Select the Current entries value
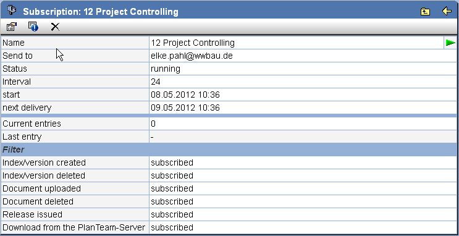The image size is (459, 236). tap(153, 124)
